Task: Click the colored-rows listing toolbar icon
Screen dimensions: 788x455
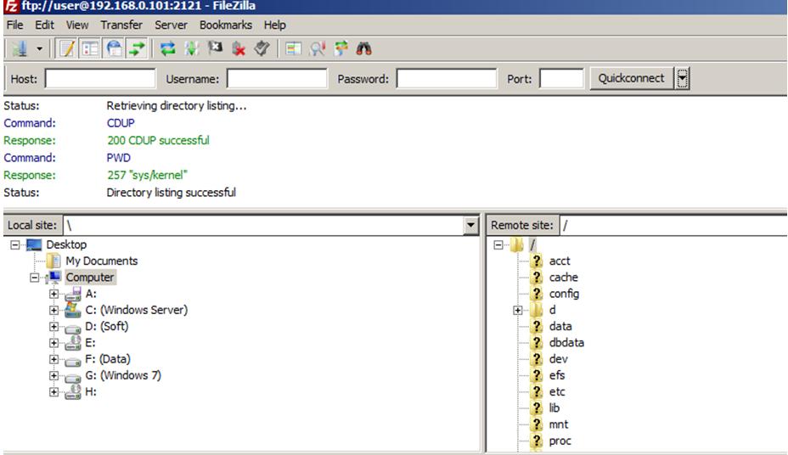Action: click(293, 48)
